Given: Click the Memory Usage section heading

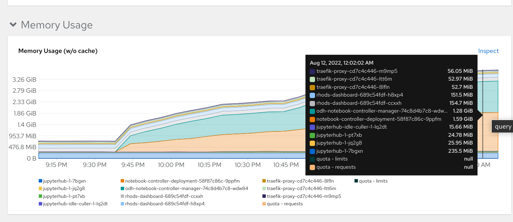Looking at the screenshot, I should point(57,25).
